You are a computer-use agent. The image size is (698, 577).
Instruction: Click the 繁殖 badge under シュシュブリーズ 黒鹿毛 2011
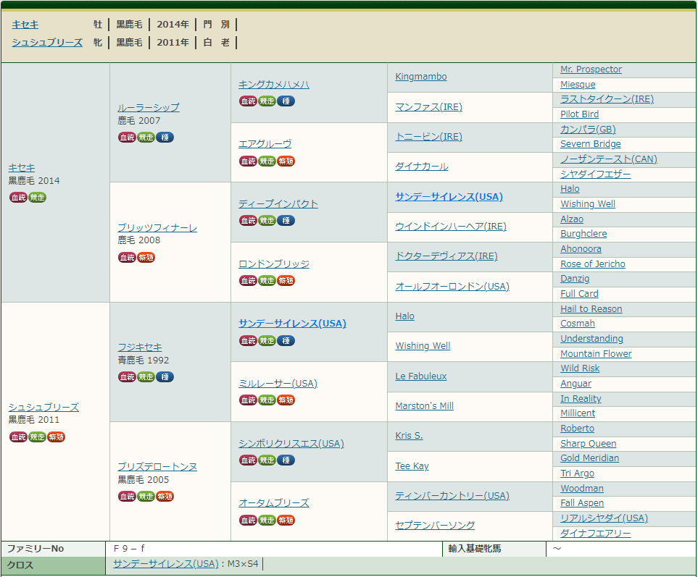click(56, 437)
